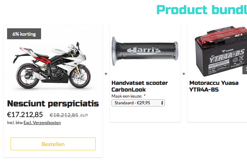
Task: Click the Yuasa YTR4A-BS battery image
Action: click(x=220, y=51)
